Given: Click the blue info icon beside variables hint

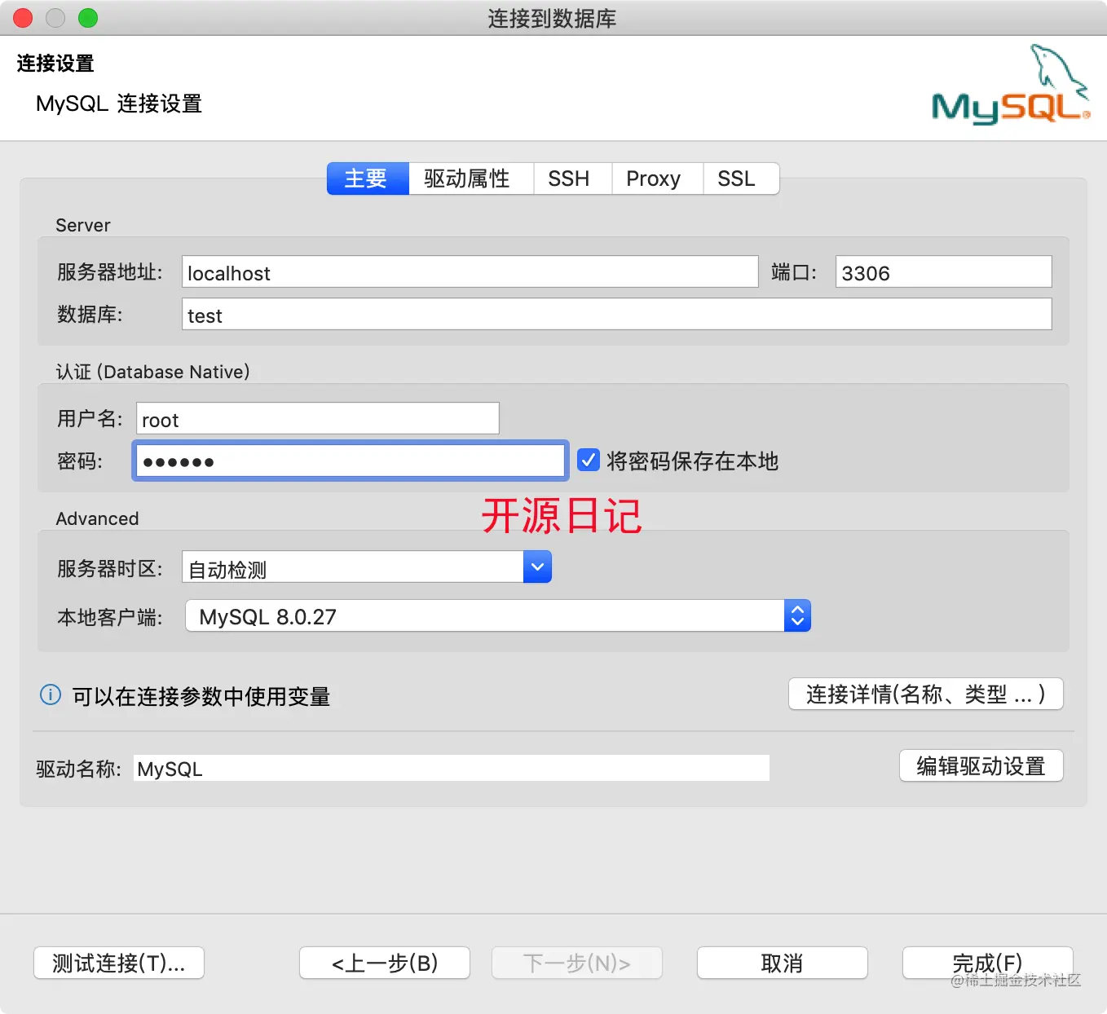Looking at the screenshot, I should tap(51, 694).
